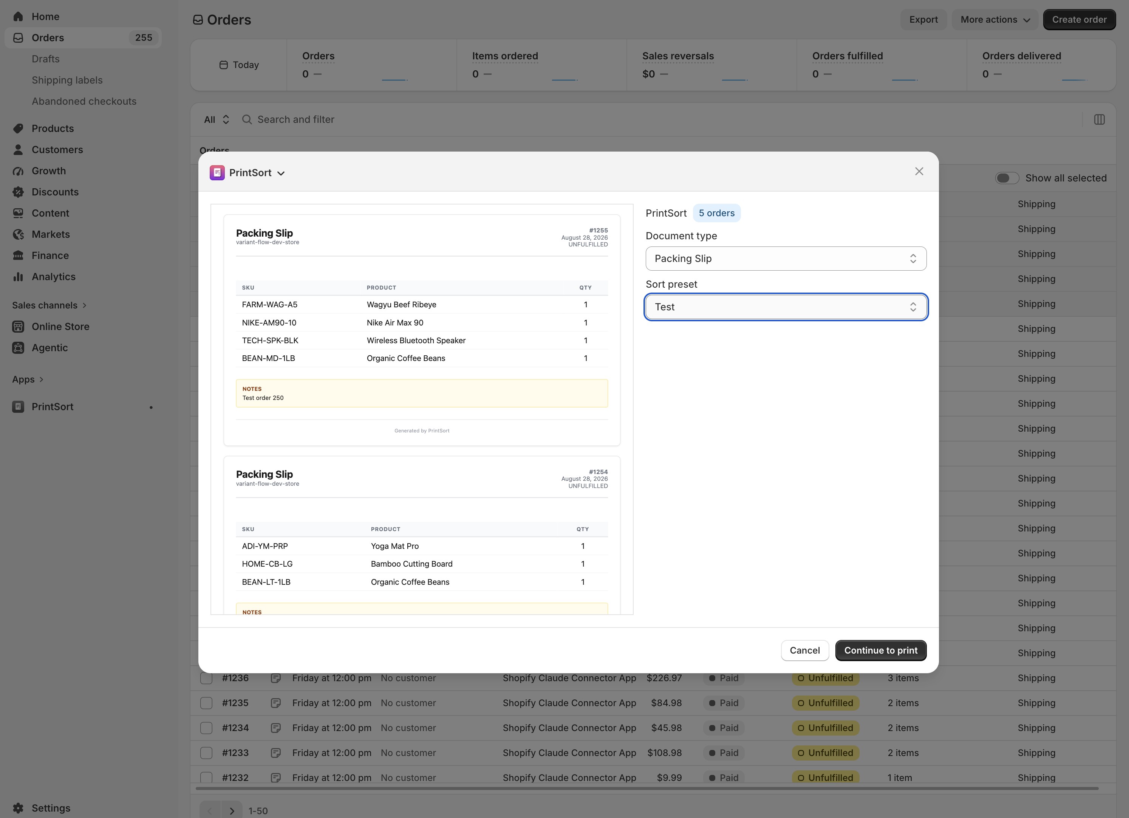Click the note icon for order #1233
Screen dimensions: 1129x818
coord(275,753)
